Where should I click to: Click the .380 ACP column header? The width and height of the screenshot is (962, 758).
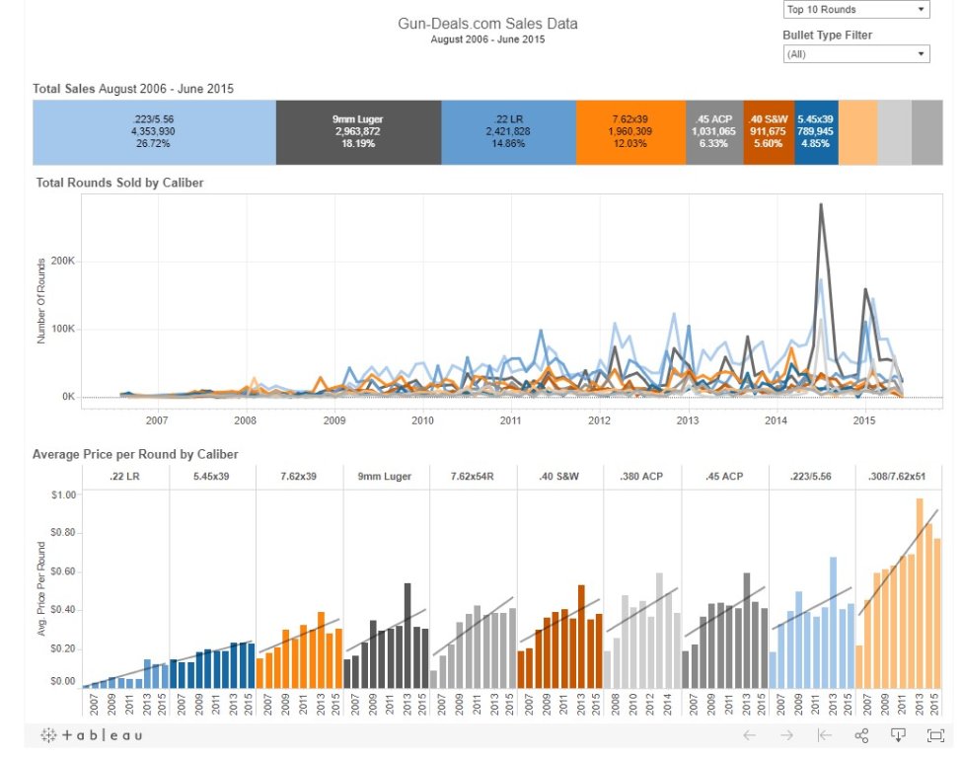(x=641, y=477)
